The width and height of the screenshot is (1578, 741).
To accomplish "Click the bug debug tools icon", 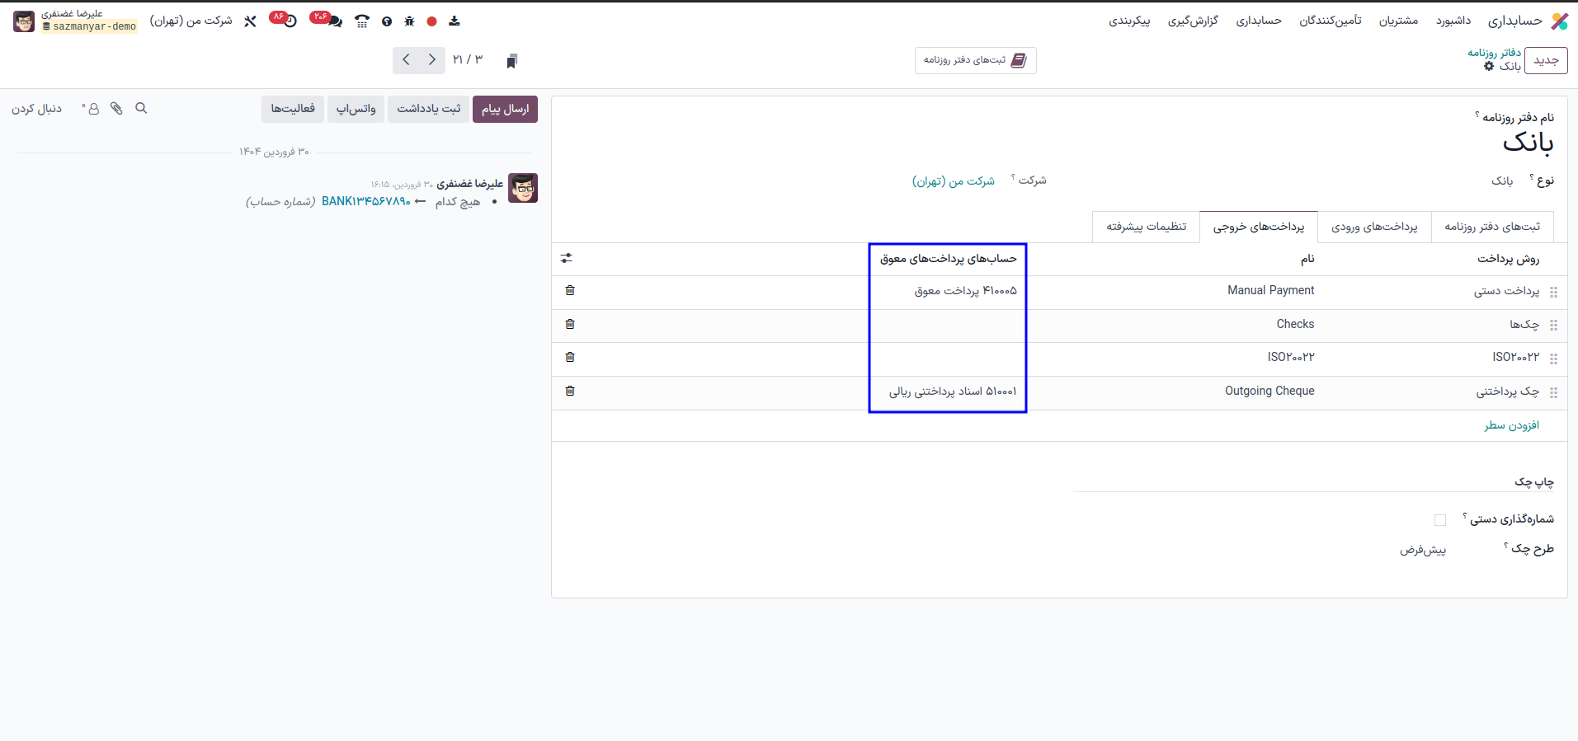I will coord(409,21).
